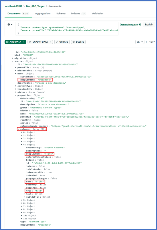Collapse the name Object field

coord(16,74)
